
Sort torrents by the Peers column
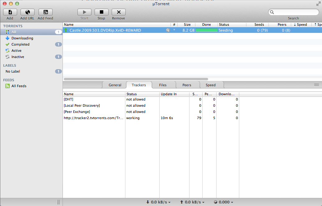tap(280, 25)
